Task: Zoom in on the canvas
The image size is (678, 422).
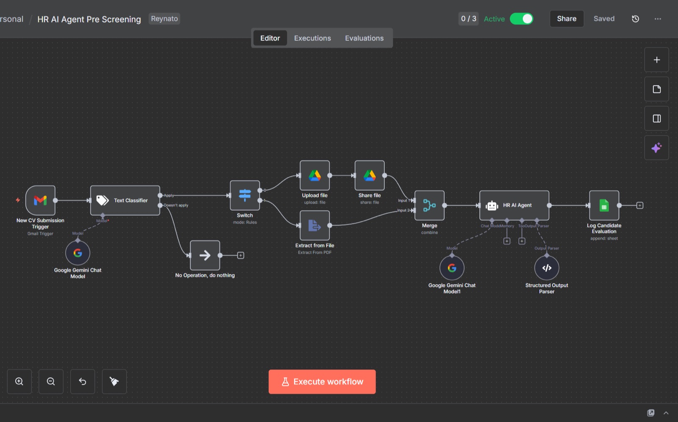Action: coord(19,381)
